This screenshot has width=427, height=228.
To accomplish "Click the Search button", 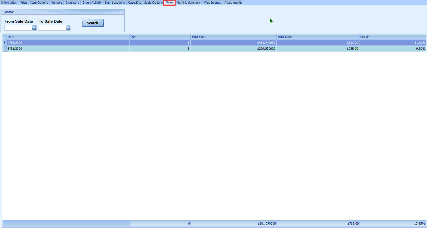I will pos(93,23).
